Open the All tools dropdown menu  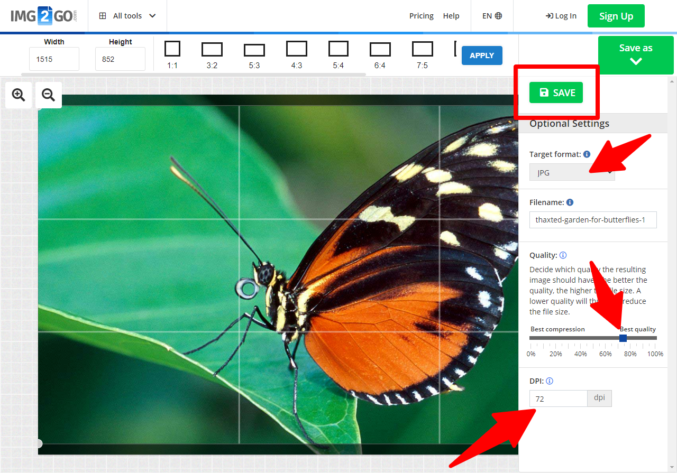127,16
